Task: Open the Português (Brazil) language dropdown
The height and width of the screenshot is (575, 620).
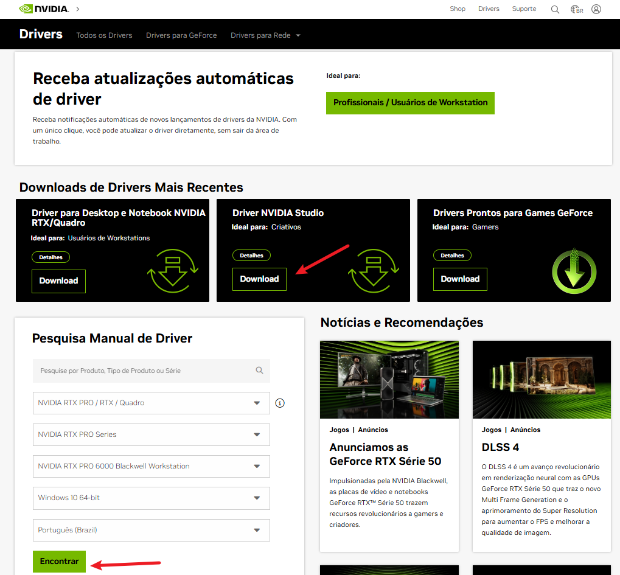Action: coord(151,530)
